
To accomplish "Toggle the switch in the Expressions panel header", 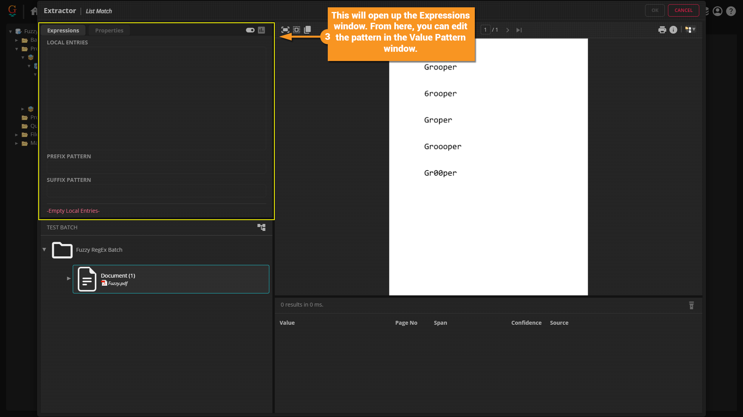I will tap(250, 30).
